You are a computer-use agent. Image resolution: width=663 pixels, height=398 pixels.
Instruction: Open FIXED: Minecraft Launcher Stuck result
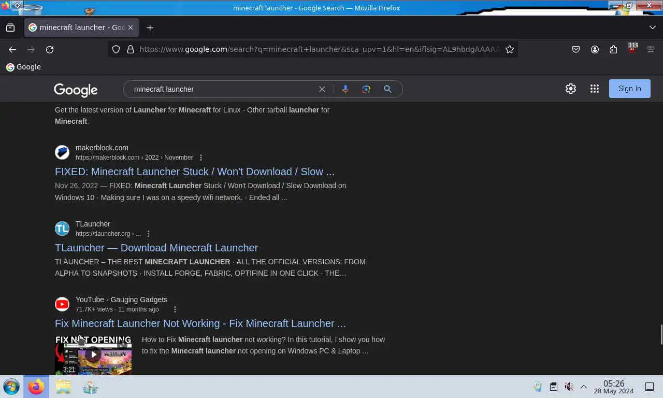[195, 172]
